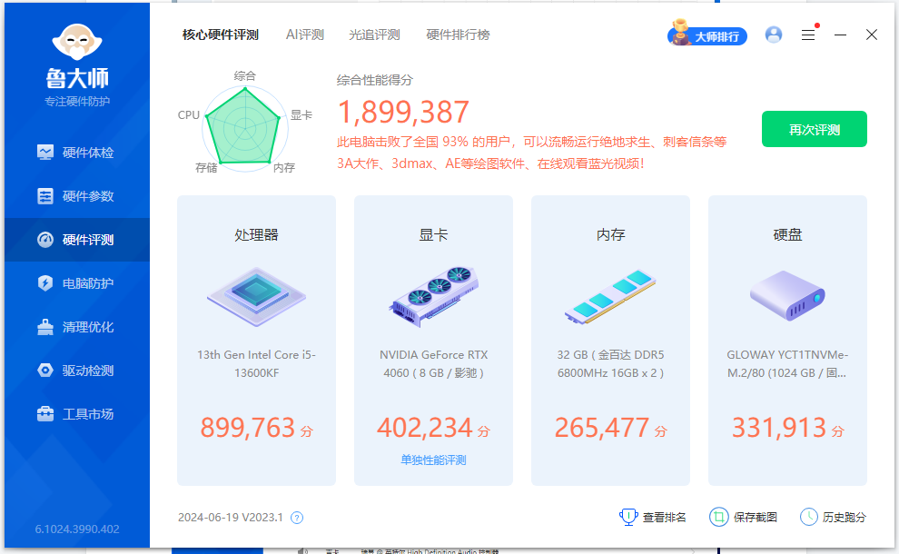Click the 历史跑分 clock icon

[x=808, y=517]
